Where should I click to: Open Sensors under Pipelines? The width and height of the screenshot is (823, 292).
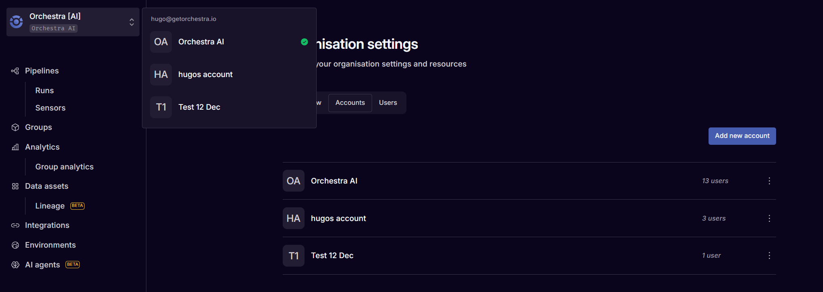click(x=50, y=108)
